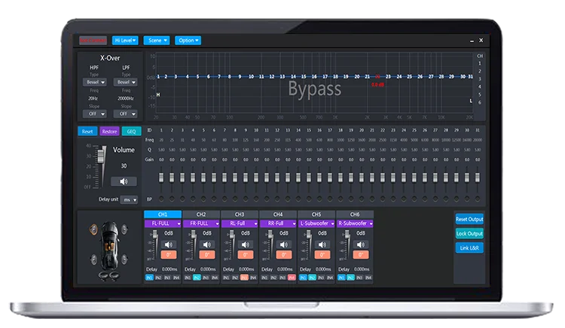
Task: Mute the main Volume speaker icon
Action: tap(124, 181)
